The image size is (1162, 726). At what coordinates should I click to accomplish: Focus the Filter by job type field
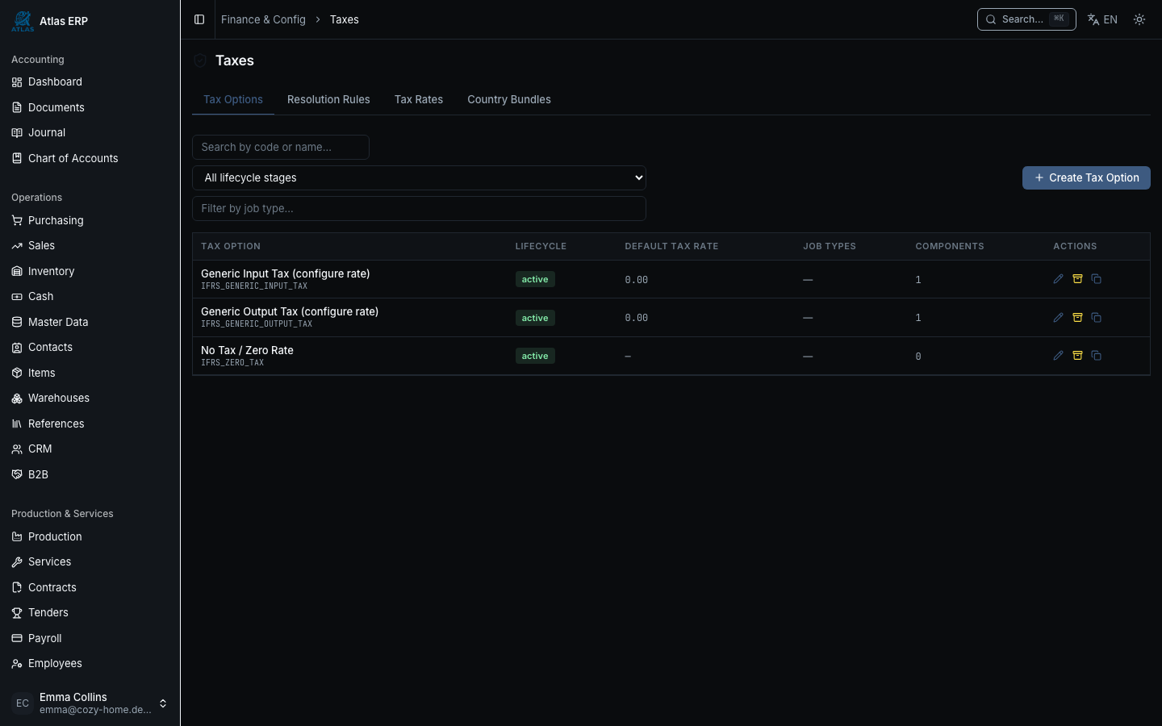419,208
